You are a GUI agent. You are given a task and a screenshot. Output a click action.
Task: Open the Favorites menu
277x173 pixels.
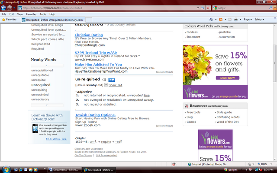pos(31,14)
